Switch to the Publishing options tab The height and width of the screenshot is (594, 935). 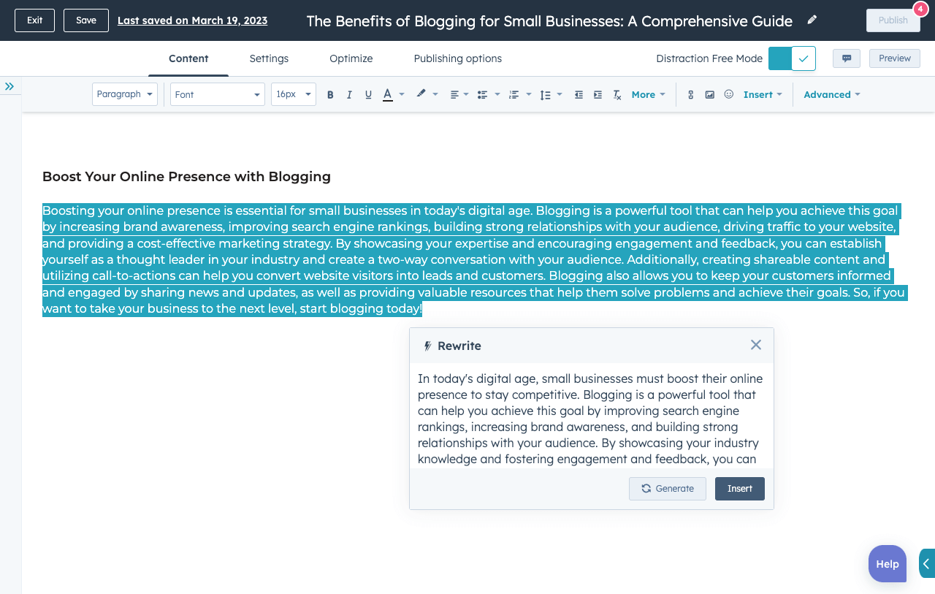(x=457, y=58)
